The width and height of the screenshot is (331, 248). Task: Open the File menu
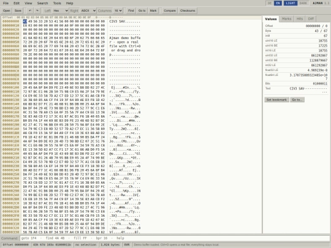[6, 3]
